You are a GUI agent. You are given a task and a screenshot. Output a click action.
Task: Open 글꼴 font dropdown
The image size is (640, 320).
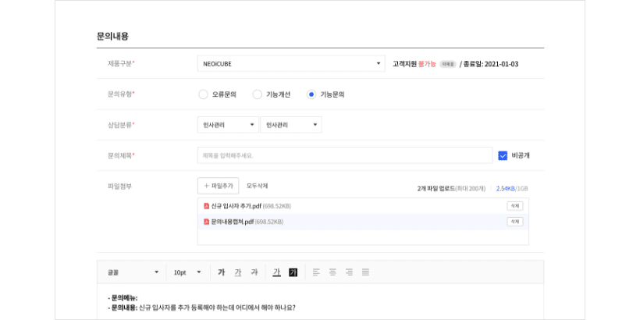pyautogui.click(x=133, y=272)
